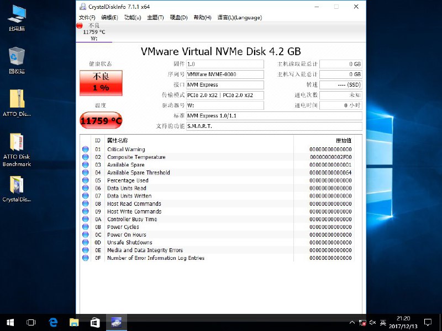Image resolution: width=442 pixels, height=331 pixels.
Task: Show hidden tray icons chevron
Action: (x=352, y=323)
